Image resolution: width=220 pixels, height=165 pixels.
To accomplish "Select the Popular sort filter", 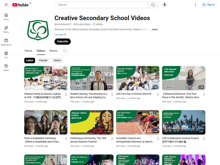I will tap(43, 60).
